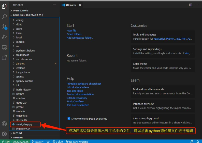
Task: Expand the TIMELINE section
Action: pos(34,137)
